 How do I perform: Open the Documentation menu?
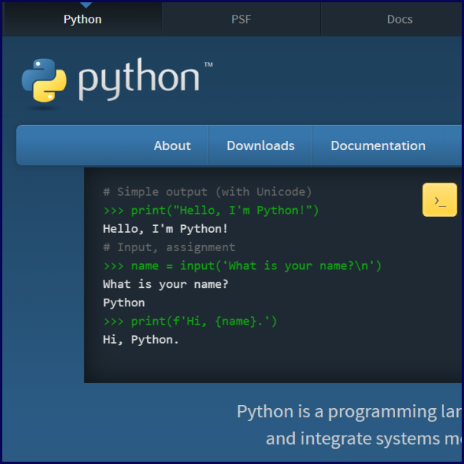pyautogui.click(x=378, y=145)
